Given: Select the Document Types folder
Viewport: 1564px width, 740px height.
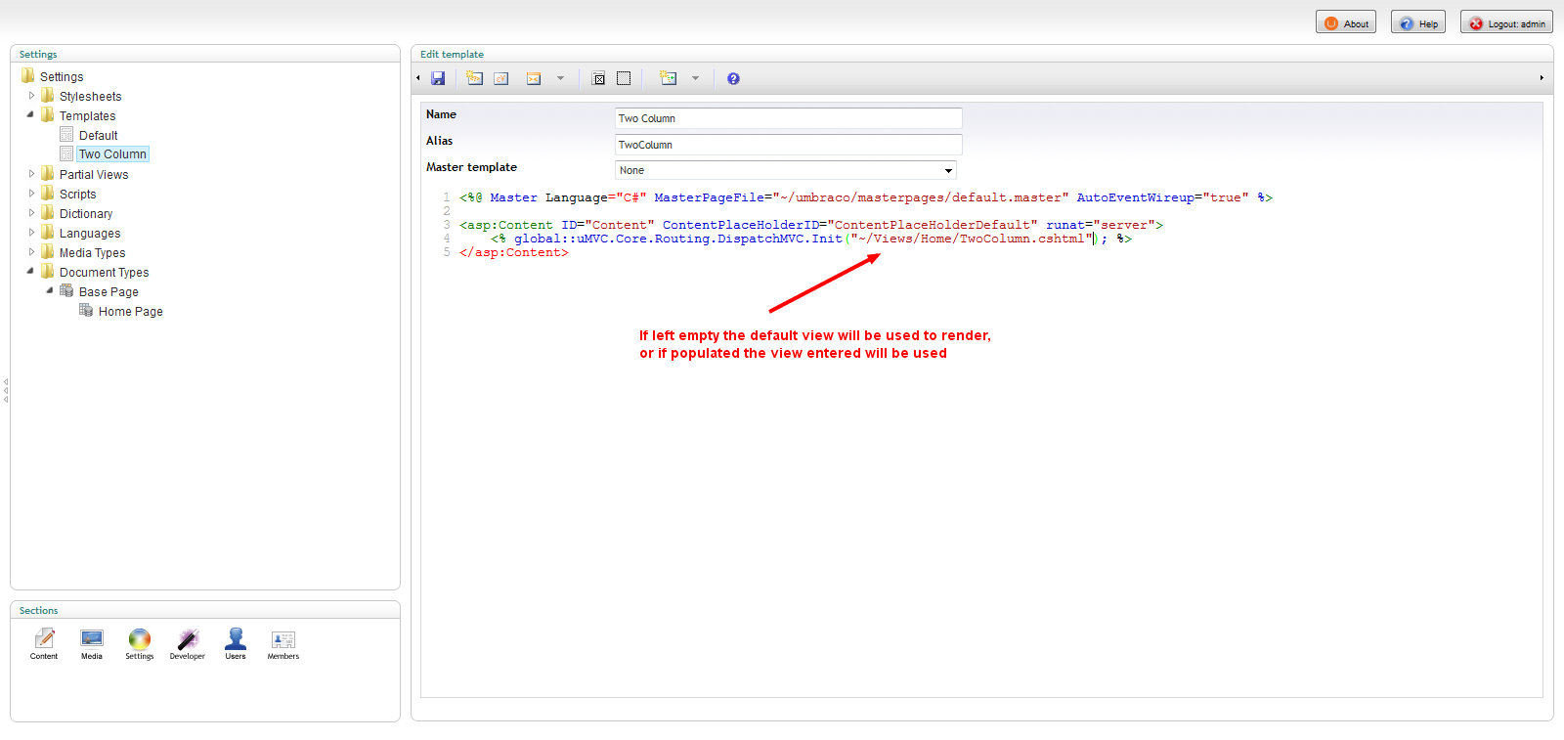Looking at the screenshot, I should click(x=104, y=272).
